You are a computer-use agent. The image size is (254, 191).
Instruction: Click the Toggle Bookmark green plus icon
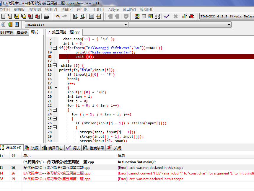coord(10,25)
